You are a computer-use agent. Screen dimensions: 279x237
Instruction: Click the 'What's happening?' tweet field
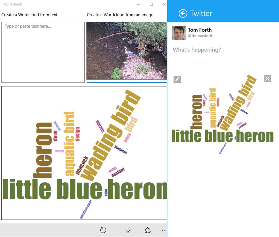pyautogui.click(x=197, y=50)
